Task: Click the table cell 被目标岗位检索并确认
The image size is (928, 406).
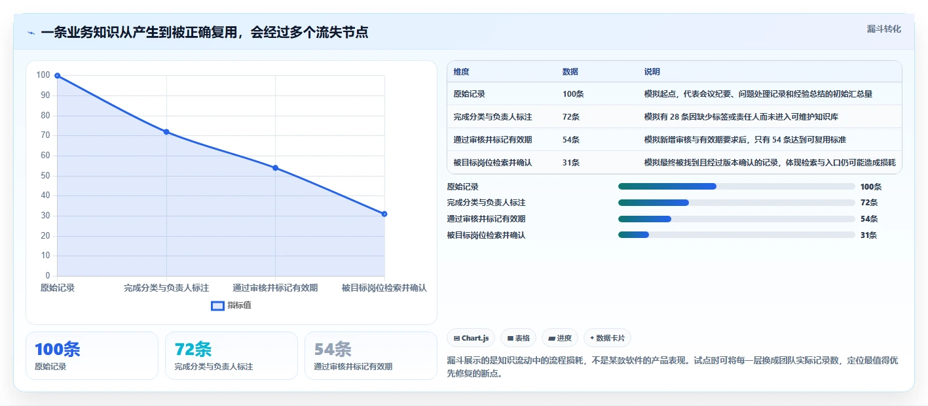Action: point(492,163)
